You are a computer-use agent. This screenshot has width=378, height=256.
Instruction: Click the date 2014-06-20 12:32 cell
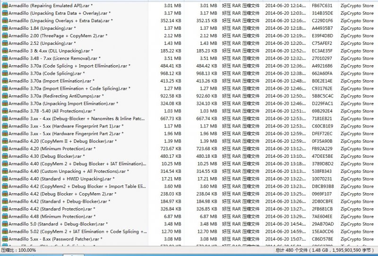click(x=285, y=59)
